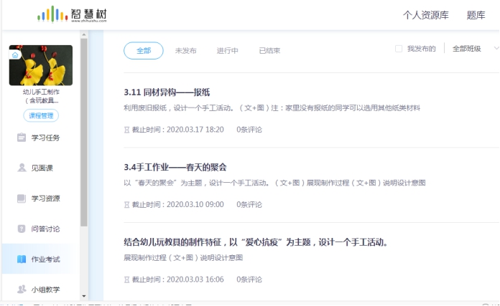Screen dimensions: 500x306
Task: Enable the 我发布的 checkbox
Action: [399, 49]
